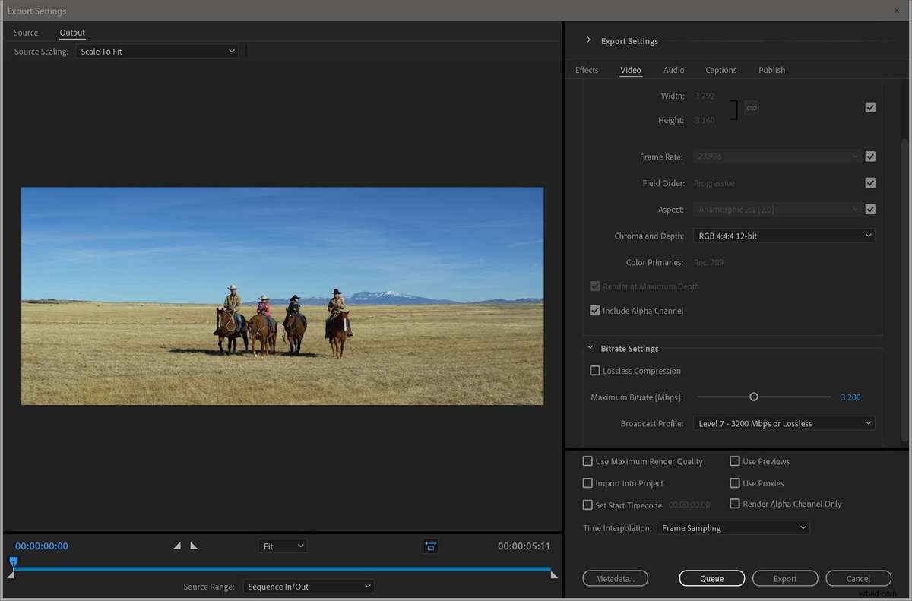Select the Source tab
The image size is (912, 601).
pos(25,32)
